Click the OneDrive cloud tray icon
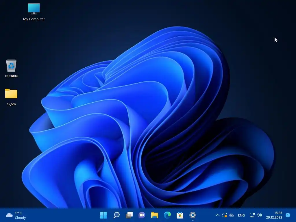The height and width of the screenshot is (222, 296). click(x=232, y=215)
